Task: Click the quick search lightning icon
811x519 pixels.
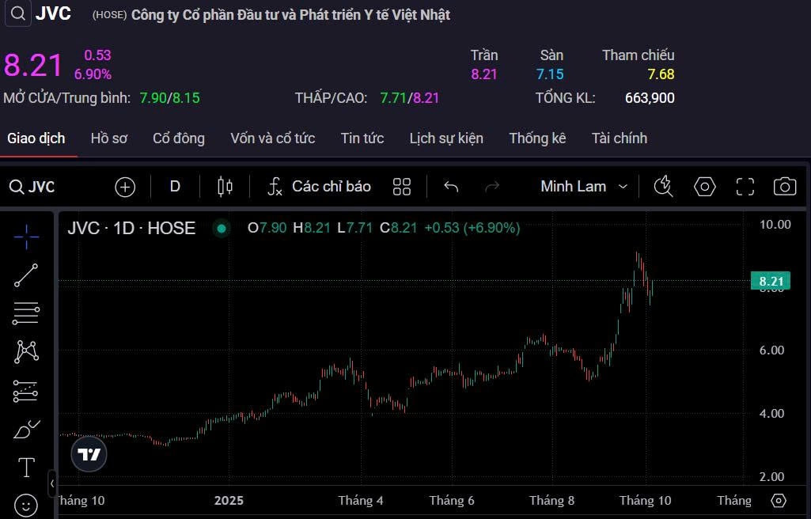Action: [x=663, y=187]
